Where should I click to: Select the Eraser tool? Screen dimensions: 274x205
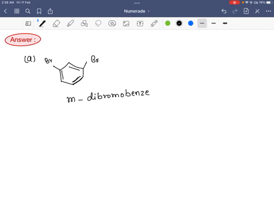click(x=57, y=23)
